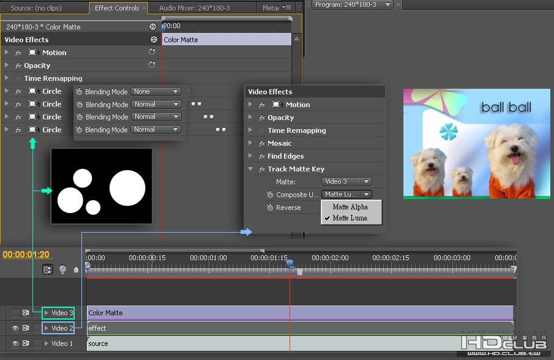Open first Circle Blending Mode None dropdown
This screenshot has width=554, height=360.
pyautogui.click(x=155, y=91)
